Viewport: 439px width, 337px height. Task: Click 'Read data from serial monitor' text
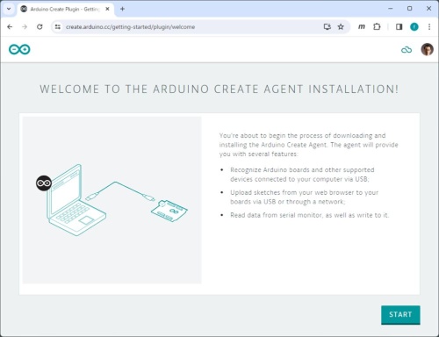tap(309, 215)
